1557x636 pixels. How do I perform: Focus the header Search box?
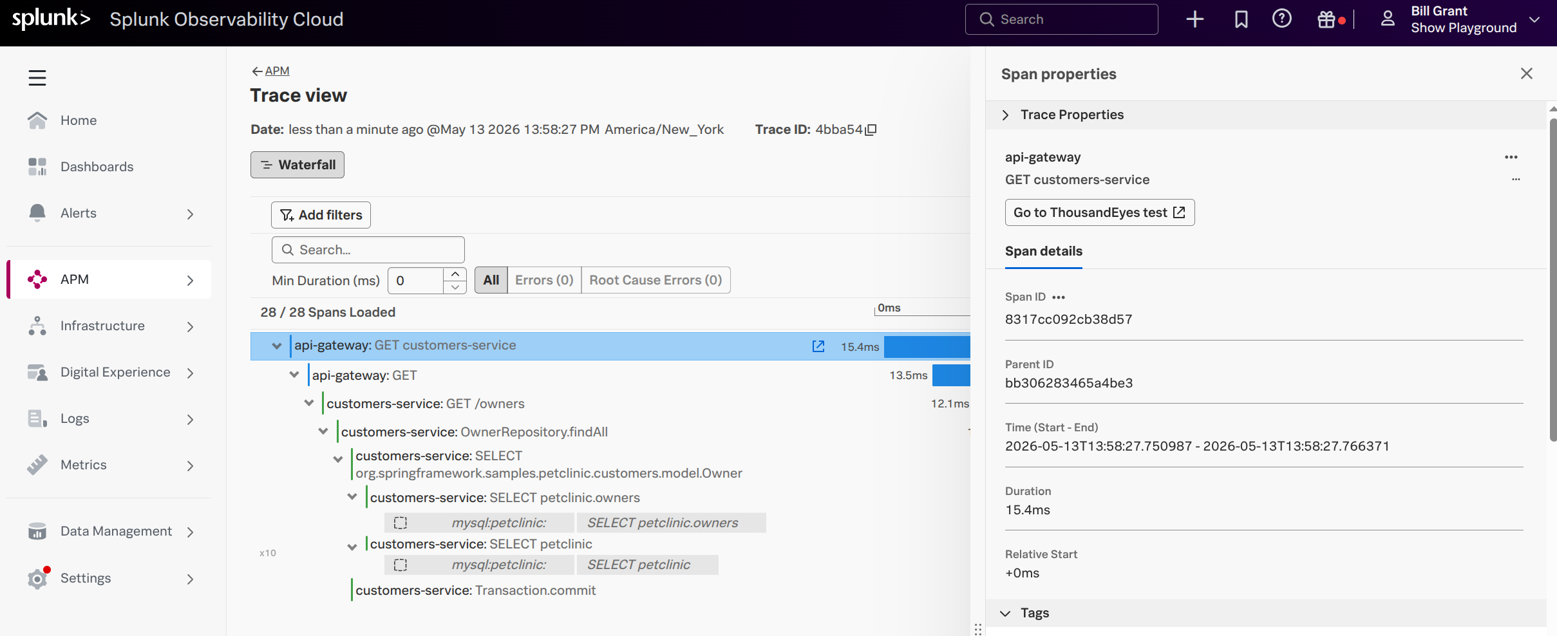coord(1061,19)
